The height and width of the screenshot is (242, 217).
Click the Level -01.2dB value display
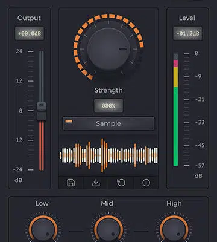(x=187, y=33)
